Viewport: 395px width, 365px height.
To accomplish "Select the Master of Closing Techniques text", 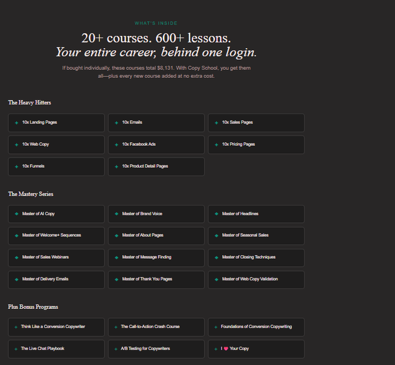I will (x=249, y=257).
